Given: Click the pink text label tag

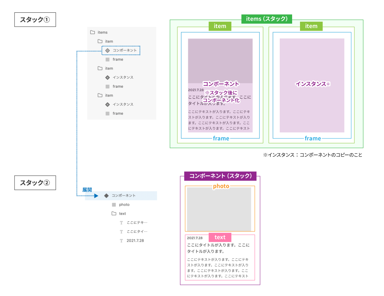Looking at the screenshot, I should pyautogui.click(x=220, y=237).
